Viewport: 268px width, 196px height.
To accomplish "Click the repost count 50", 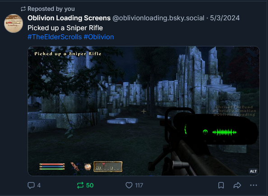I will pyautogui.click(x=90, y=185).
